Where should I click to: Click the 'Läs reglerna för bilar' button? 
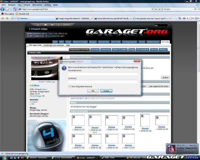pos(159,86)
